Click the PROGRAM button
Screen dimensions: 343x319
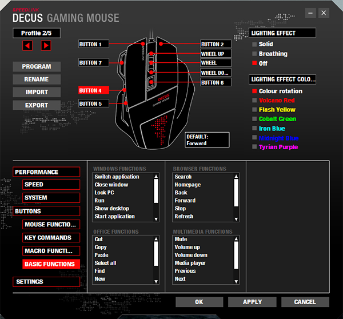[37, 66]
